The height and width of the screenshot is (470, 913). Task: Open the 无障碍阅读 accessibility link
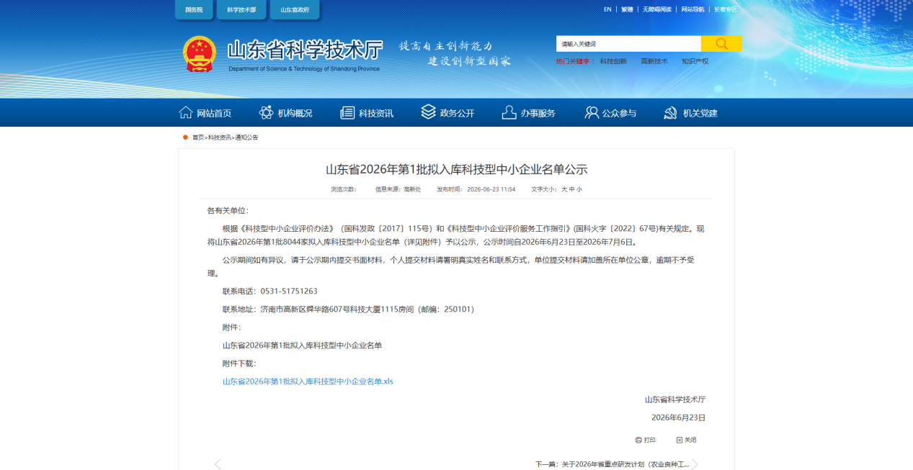pyautogui.click(x=656, y=9)
